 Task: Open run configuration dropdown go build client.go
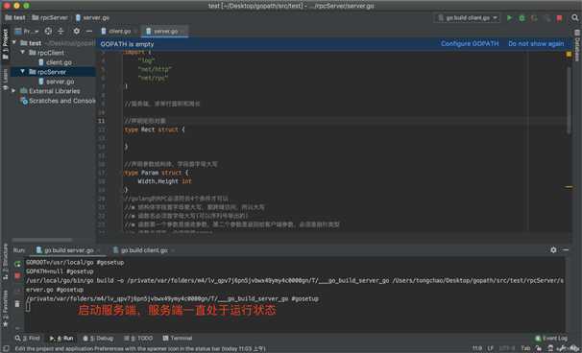(467, 18)
